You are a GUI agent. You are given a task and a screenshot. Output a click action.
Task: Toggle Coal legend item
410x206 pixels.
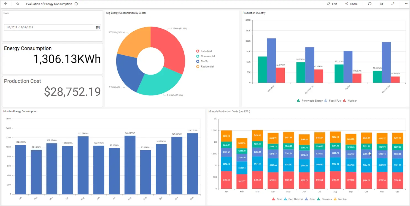click(x=277, y=199)
